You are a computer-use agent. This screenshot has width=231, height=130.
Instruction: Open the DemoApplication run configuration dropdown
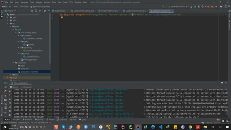tap(177, 6)
